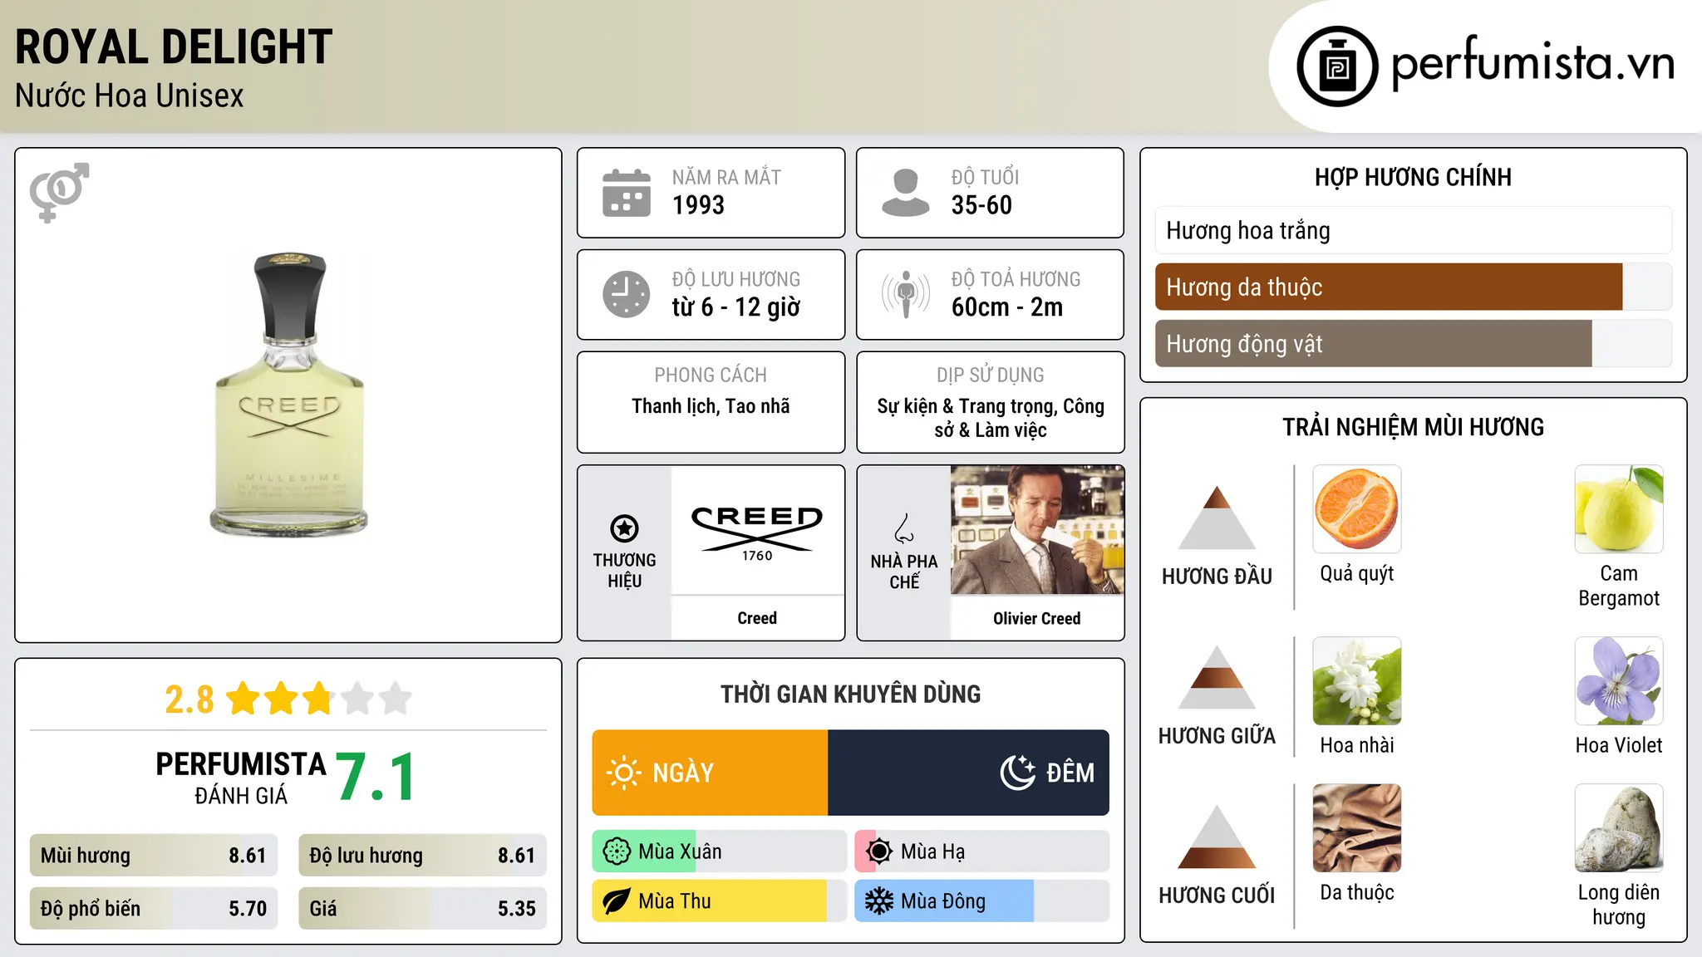Click the Nước Hoa Unisex subtitle

pos(130,96)
